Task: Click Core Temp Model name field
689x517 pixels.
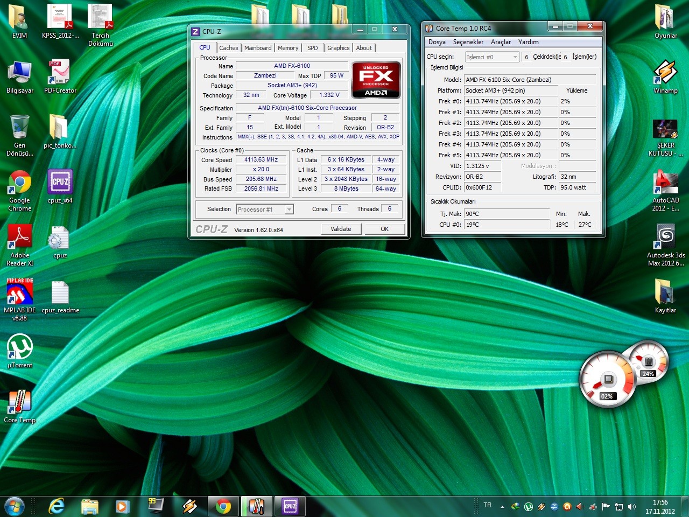Action: coord(530,80)
